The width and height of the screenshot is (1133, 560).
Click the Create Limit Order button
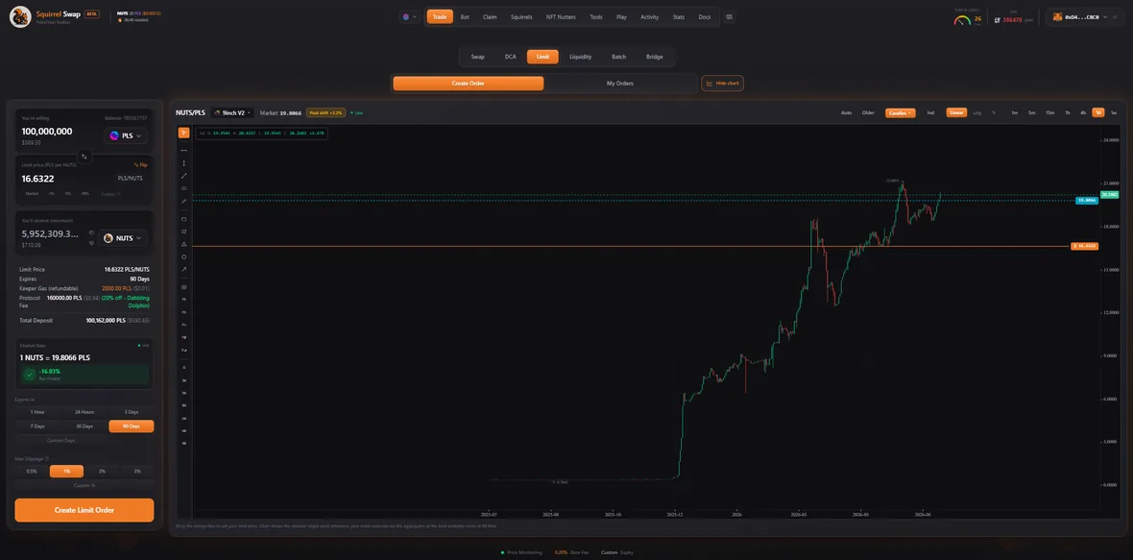point(84,510)
